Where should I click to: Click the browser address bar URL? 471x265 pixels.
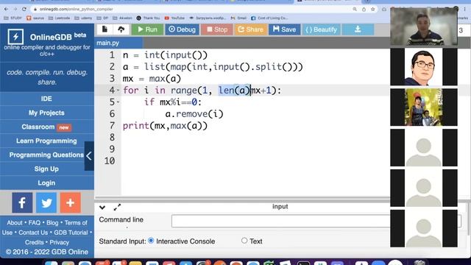point(77,10)
